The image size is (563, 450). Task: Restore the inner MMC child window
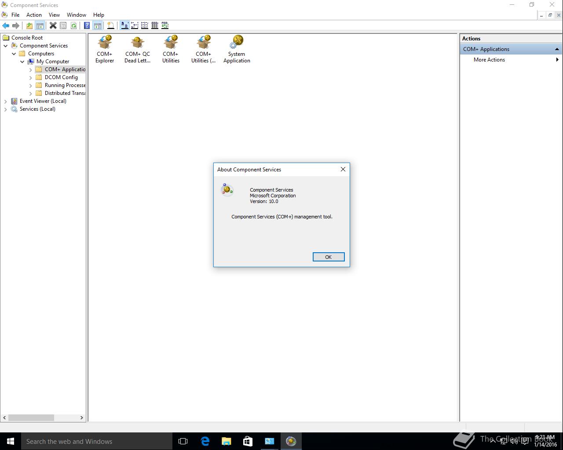pyautogui.click(x=550, y=15)
